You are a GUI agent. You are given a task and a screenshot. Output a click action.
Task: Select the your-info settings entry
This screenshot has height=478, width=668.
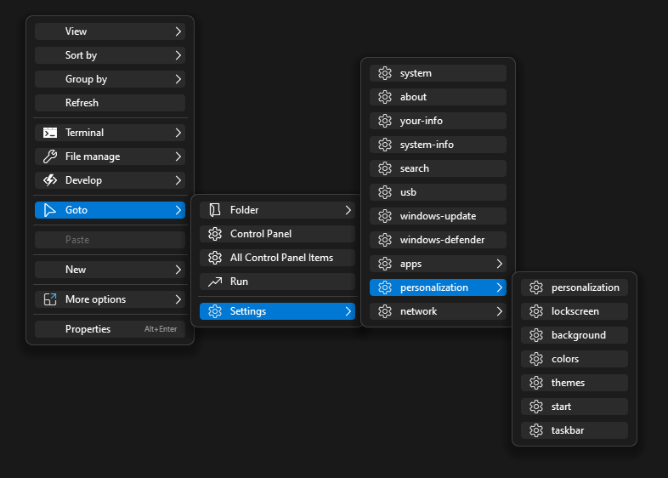coord(438,121)
